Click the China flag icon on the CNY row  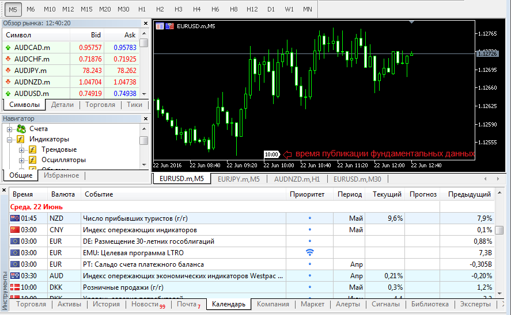[15, 230]
